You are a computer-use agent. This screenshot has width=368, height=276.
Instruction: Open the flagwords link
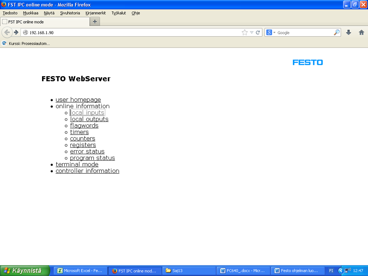84,125
